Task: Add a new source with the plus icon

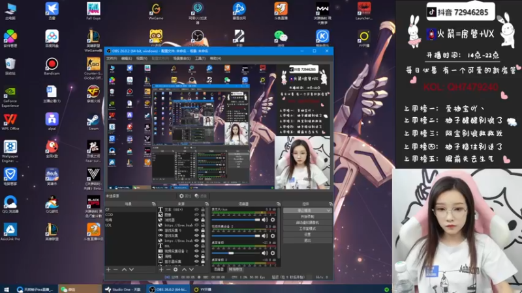Action: coord(161,270)
